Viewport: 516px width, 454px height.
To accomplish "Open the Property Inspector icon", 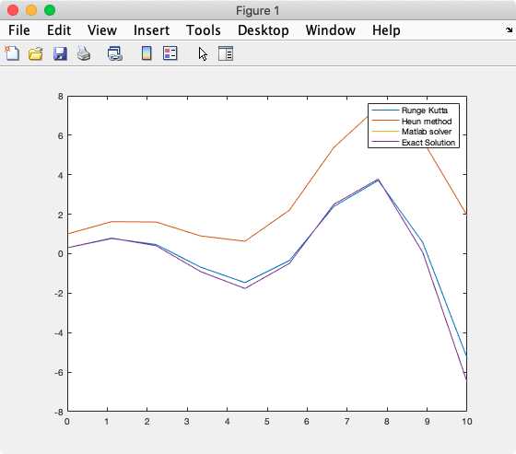I will (226, 53).
